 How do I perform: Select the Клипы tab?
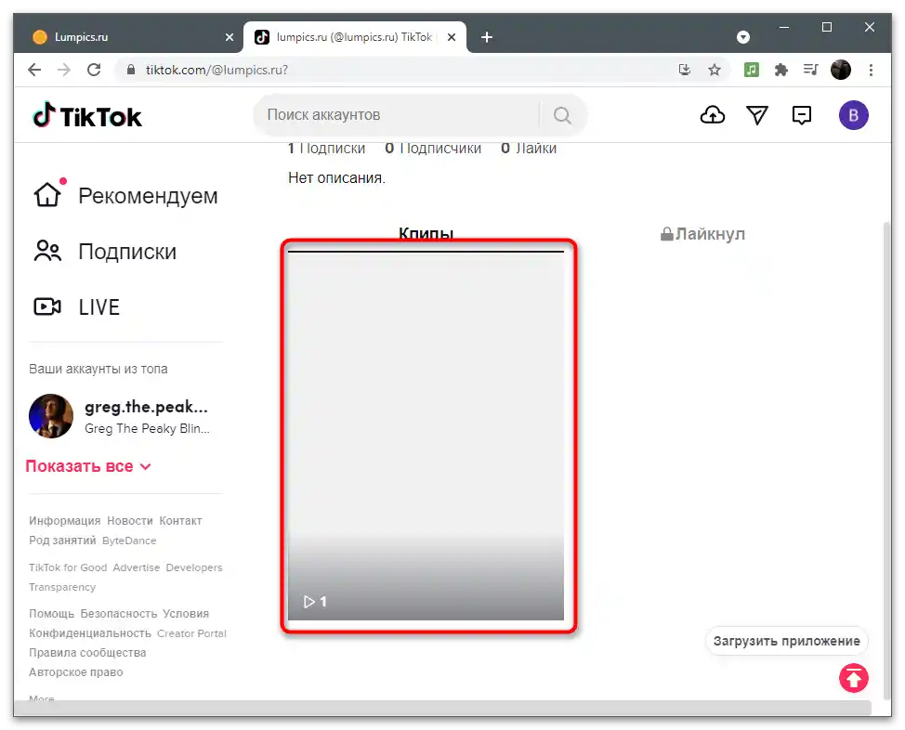426,234
